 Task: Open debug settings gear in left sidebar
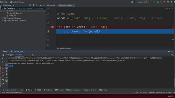3,80
